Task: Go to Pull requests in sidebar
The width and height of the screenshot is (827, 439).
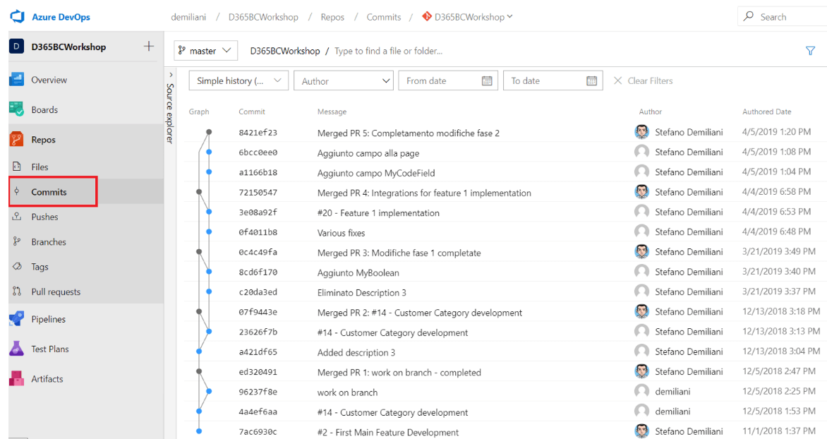Action: [56, 291]
